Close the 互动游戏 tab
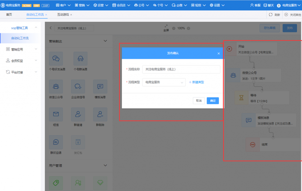The height and width of the screenshot is (191, 302). [x=71, y=15]
